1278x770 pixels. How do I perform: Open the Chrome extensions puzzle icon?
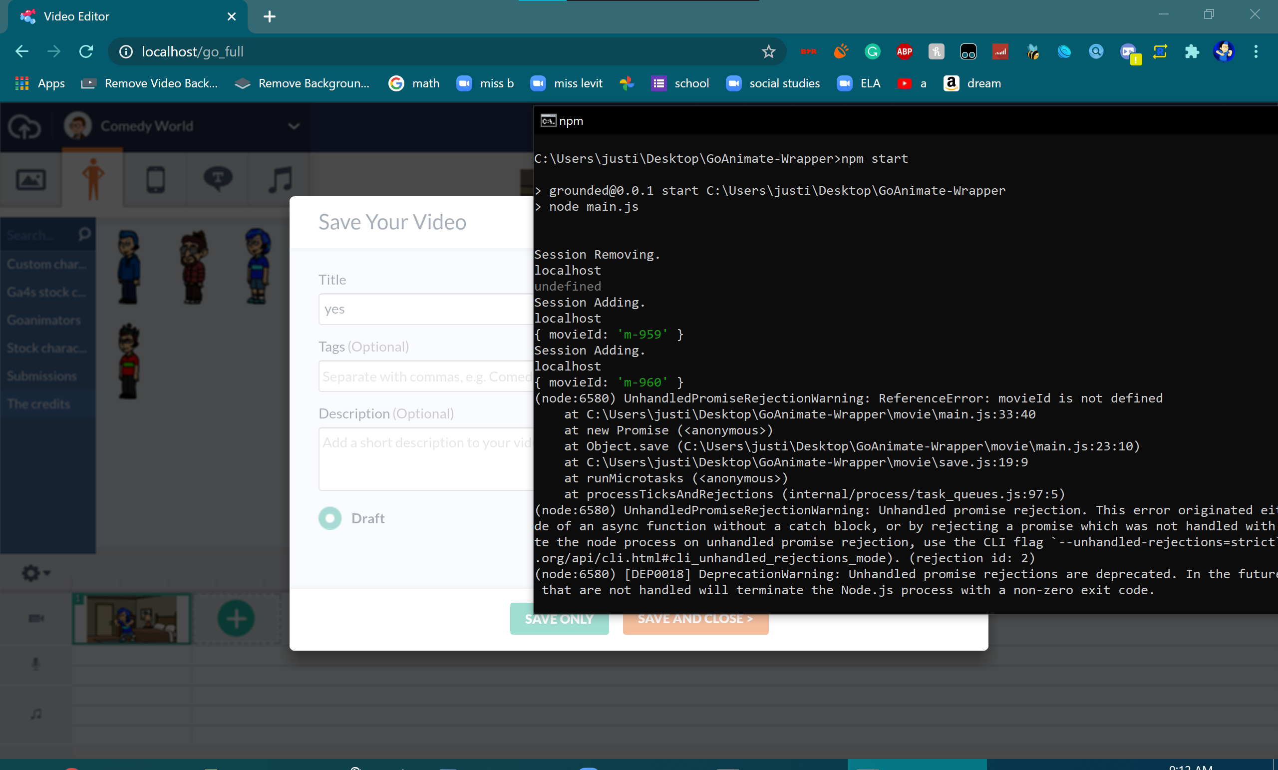(x=1192, y=51)
